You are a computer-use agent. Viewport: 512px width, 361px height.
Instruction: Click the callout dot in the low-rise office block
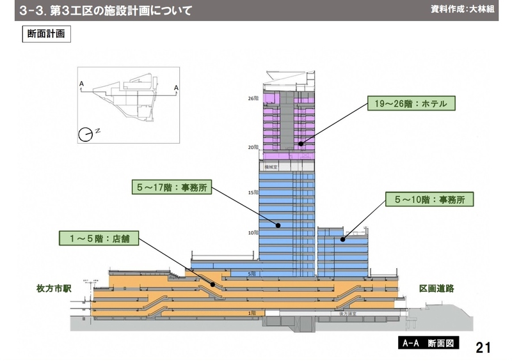click(x=342, y=240)
